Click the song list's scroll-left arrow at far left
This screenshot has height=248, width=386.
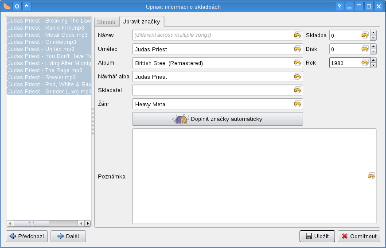coord(10,223)
